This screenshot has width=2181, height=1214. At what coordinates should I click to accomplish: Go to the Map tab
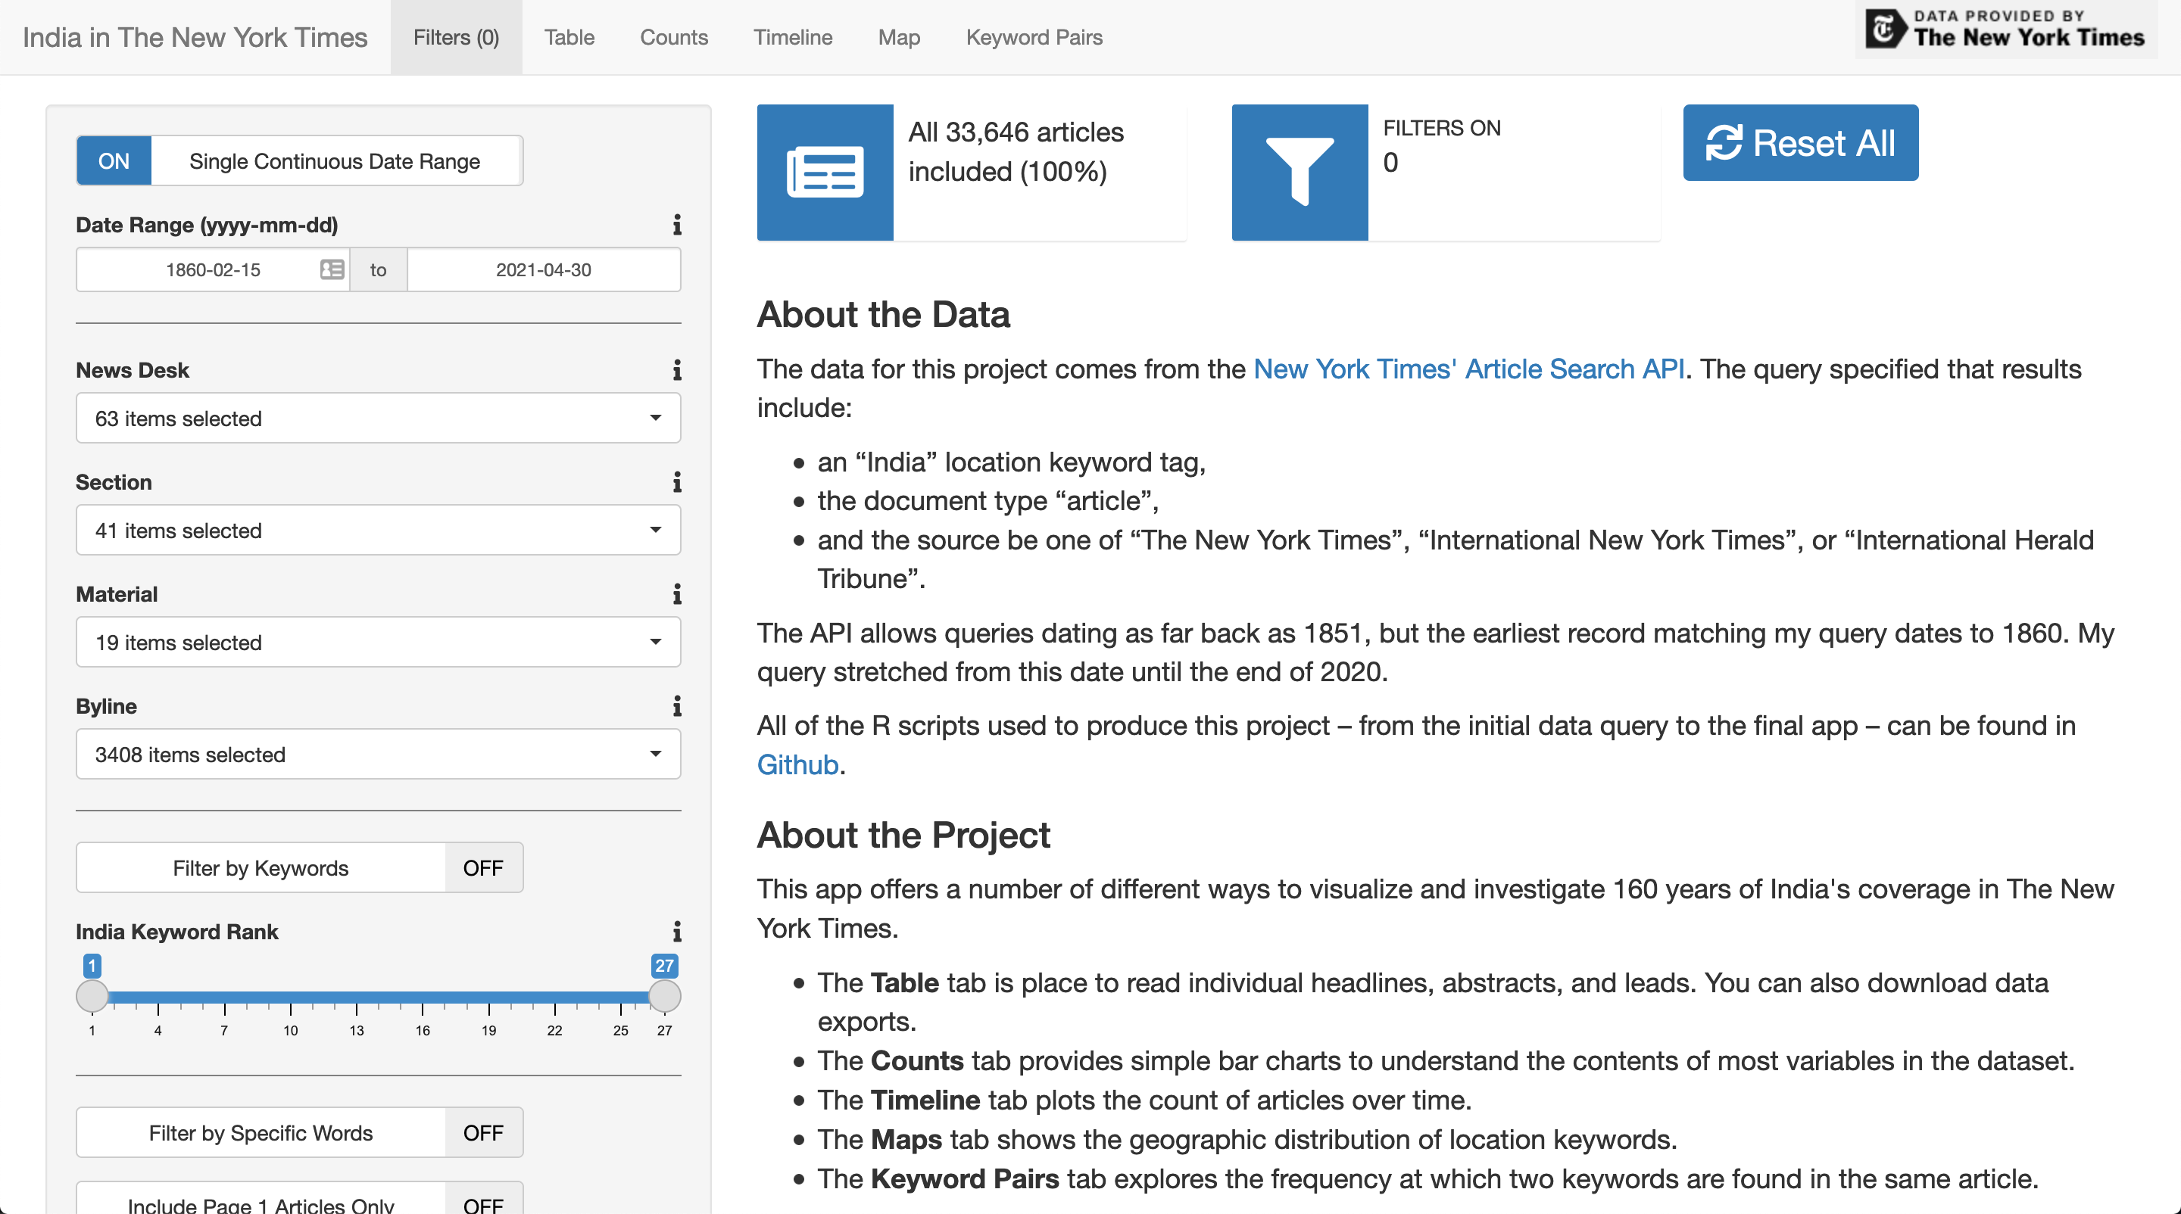(899, 37)
